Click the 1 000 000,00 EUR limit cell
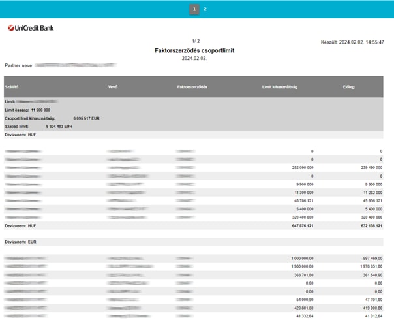This screenshot has width=394, height=320. pyautogui.click(x=301, y=259)
